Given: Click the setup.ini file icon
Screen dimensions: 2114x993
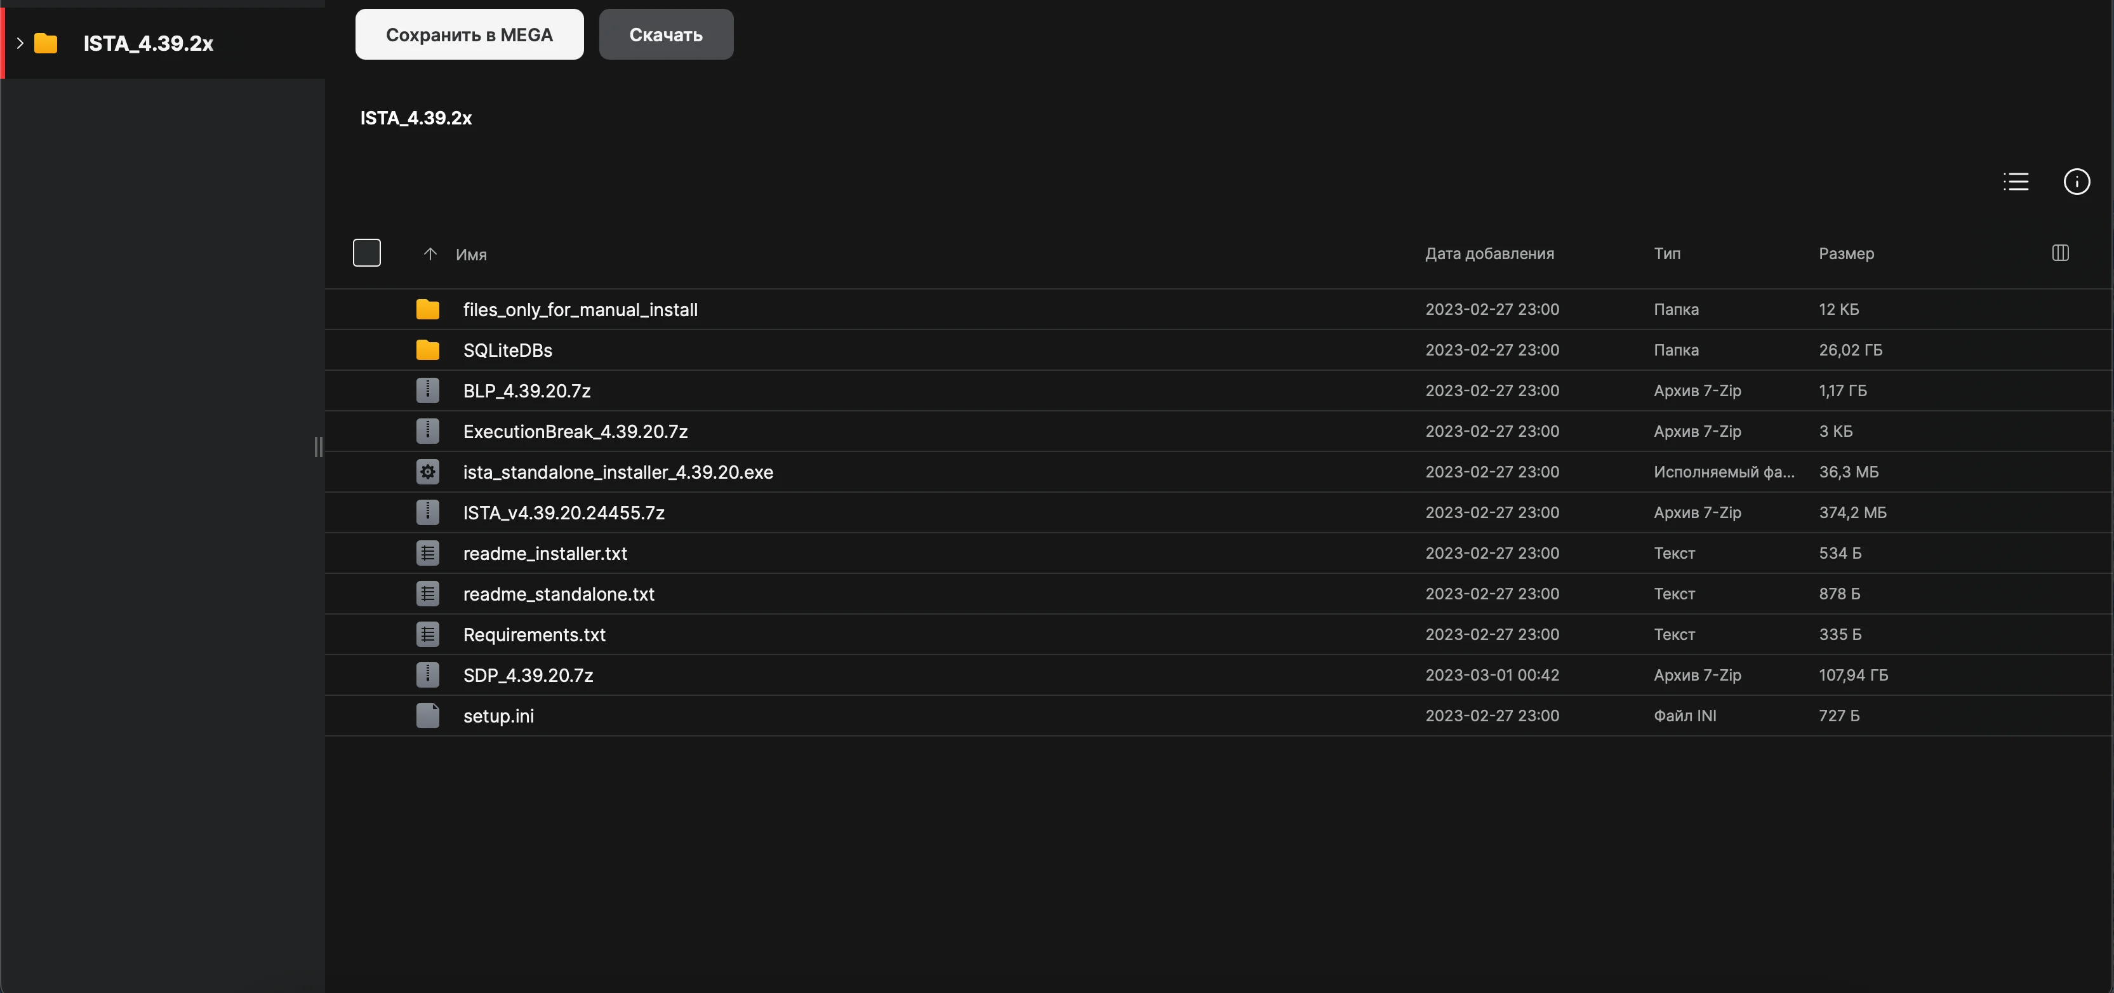Looking at the screenshot, I should tap(427, 716).
